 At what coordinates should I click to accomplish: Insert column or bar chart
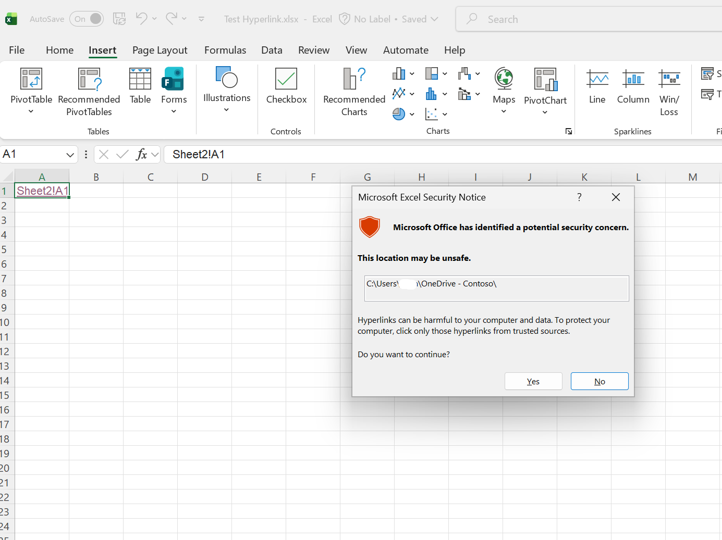tap(403, 74)
